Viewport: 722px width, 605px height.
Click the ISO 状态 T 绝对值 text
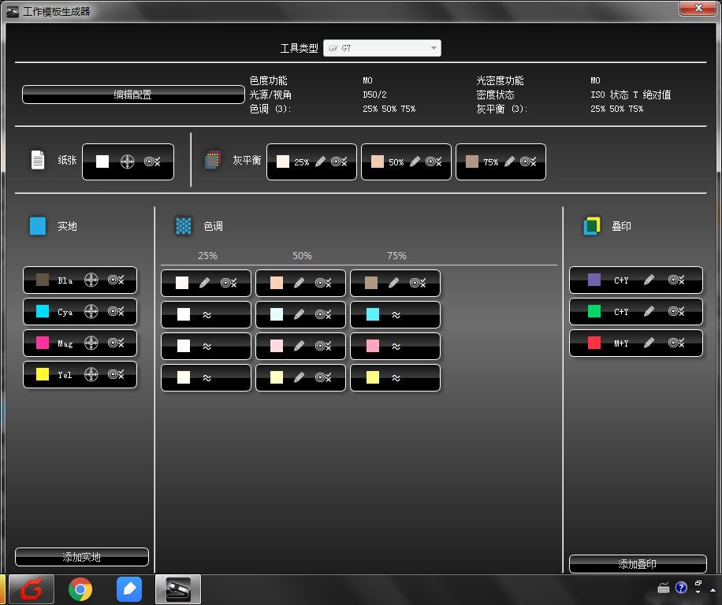[x=631, y=95]
